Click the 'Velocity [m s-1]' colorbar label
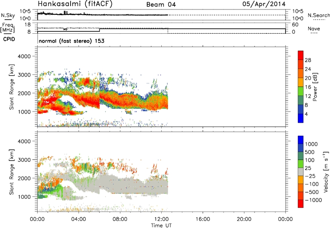The height and width of the screenshot is (228, 330). click(326, 172)
